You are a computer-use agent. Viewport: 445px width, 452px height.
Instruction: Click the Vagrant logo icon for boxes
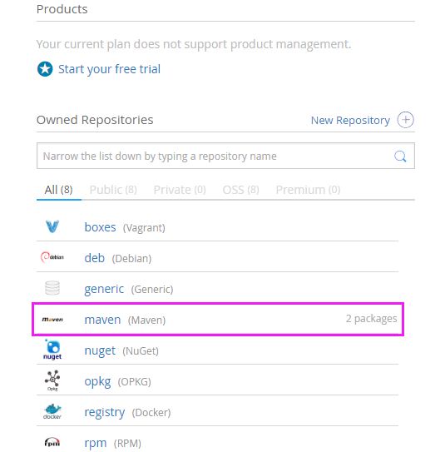pyautogui.click(x=52, y=226)
